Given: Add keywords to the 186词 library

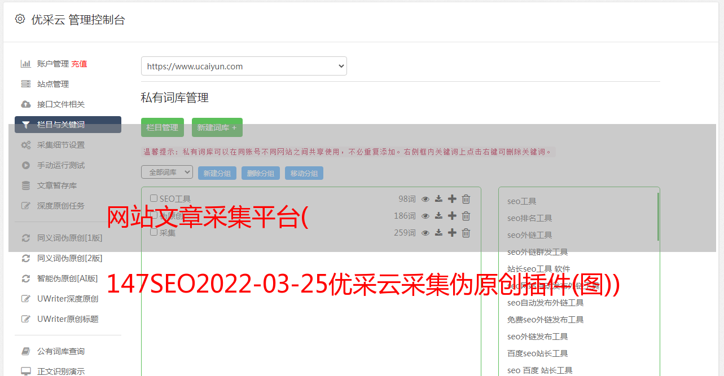Looking at the screenshot, I should [452, 216].
